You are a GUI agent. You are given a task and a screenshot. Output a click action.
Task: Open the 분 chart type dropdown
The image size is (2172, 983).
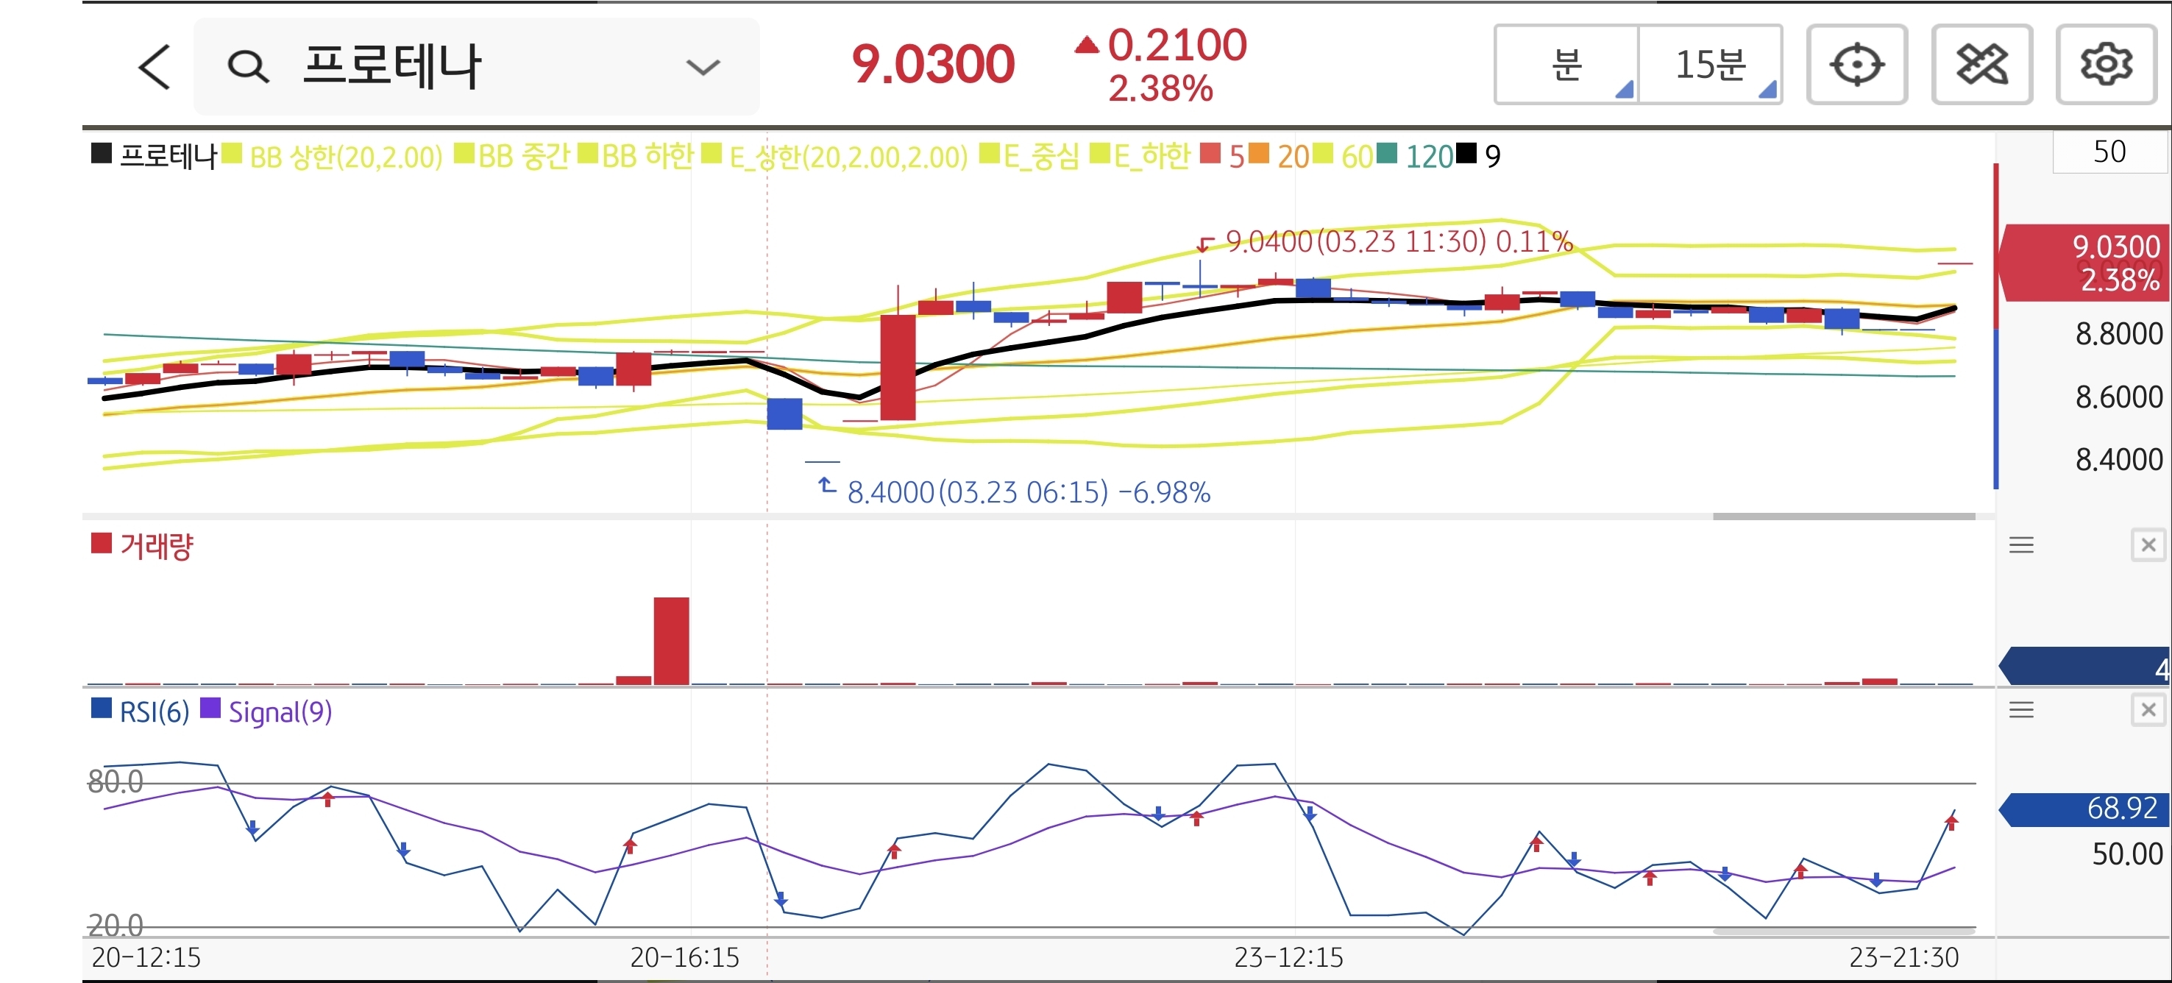coord(1566,65)
